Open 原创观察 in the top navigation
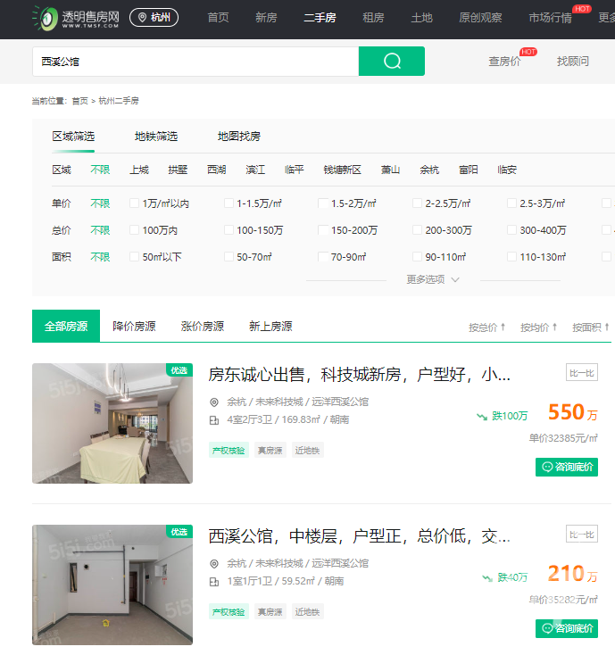 [480, 18]
